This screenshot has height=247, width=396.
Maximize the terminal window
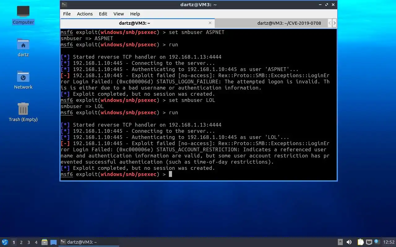[x=326, y=5]
